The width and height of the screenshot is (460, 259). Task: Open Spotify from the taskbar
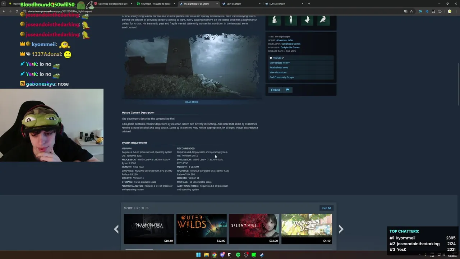[238, 255]
